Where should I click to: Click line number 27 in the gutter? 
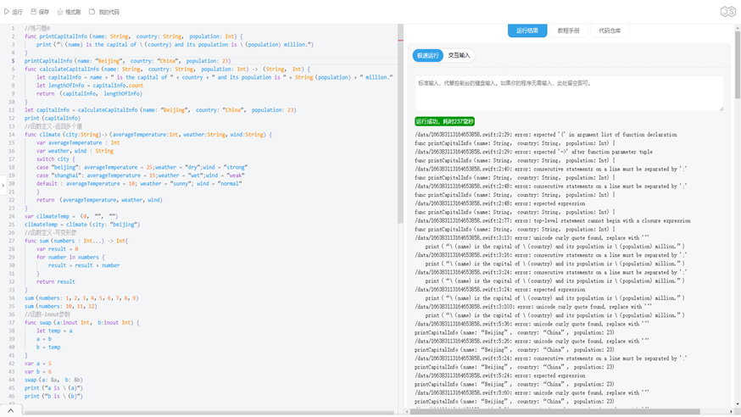[12, 241]
